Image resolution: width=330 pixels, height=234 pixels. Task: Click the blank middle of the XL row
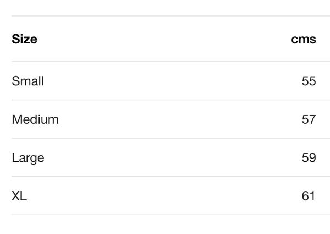[x=165, y=195]
